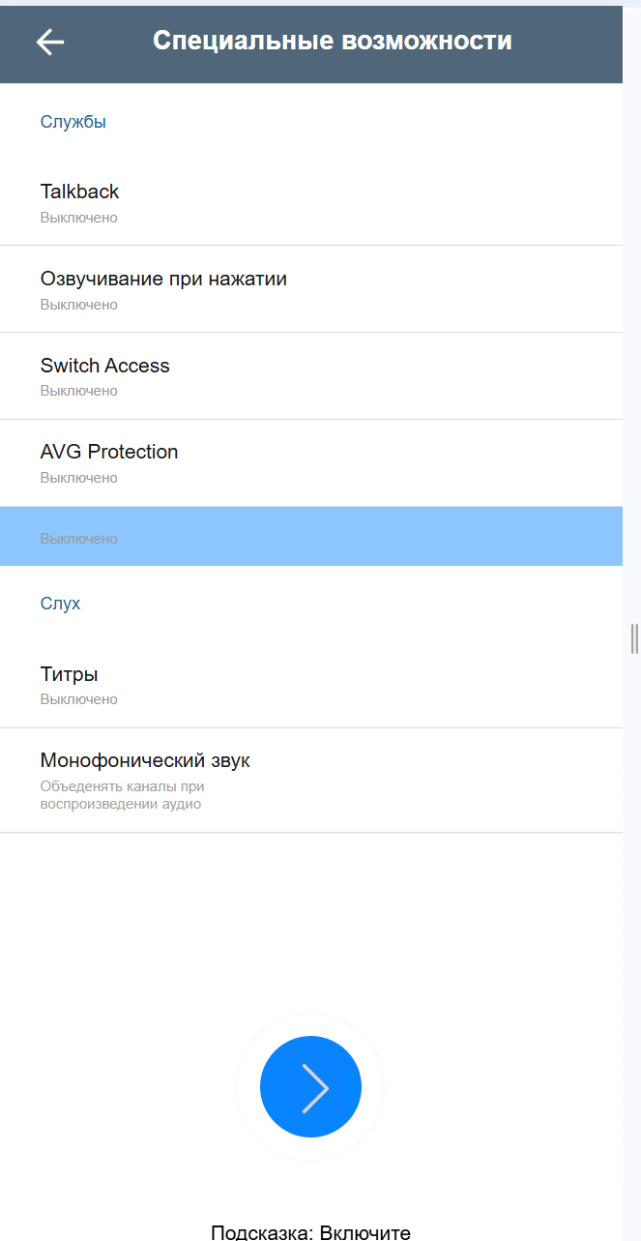This screenshot has height=1241, width=641.
Task: Toggle Монофонический звук option
Action: pyautogui.click(x=311, y=781)
